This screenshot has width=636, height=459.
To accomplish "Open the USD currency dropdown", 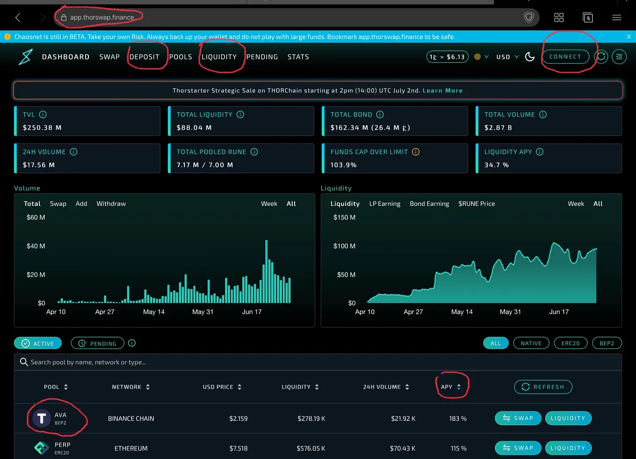I will [x=508, y=57].
